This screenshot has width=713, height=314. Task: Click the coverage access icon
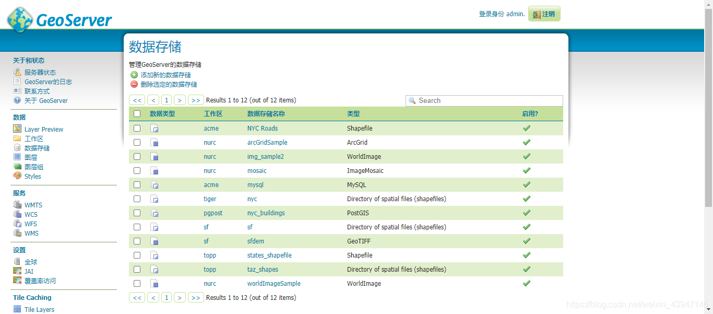[17, 281]
